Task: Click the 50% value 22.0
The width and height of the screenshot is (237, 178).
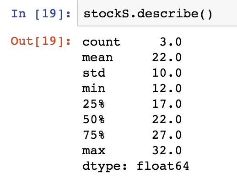Action: [167, 119]
